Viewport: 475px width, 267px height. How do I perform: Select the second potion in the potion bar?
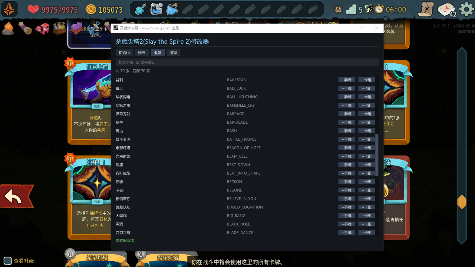[156, 9]
